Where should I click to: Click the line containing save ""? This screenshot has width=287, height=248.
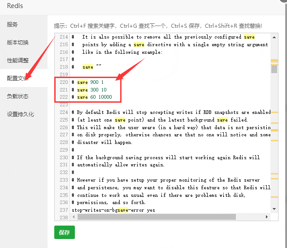[87, 67]
